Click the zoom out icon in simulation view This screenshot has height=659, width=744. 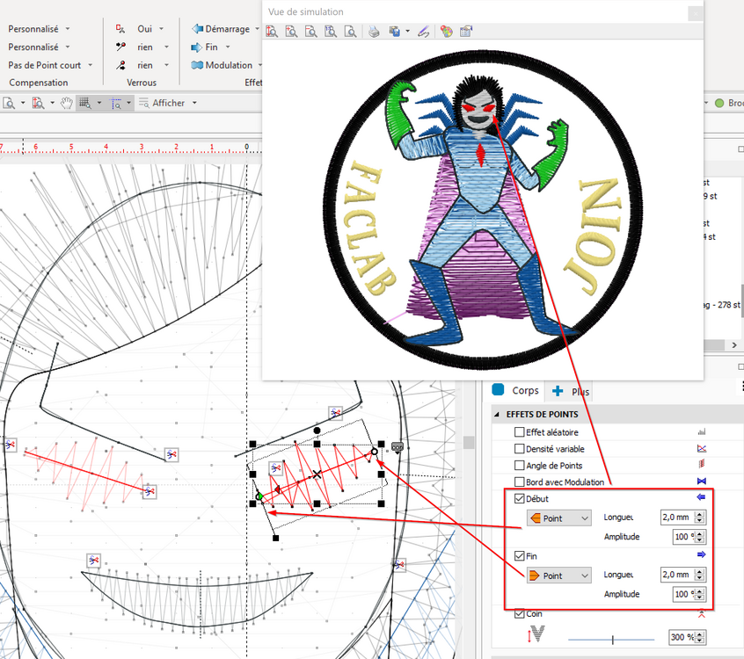310,32
